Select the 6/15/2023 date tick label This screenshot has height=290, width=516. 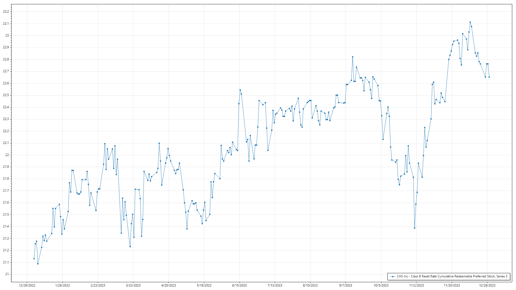tap(239, 285)
